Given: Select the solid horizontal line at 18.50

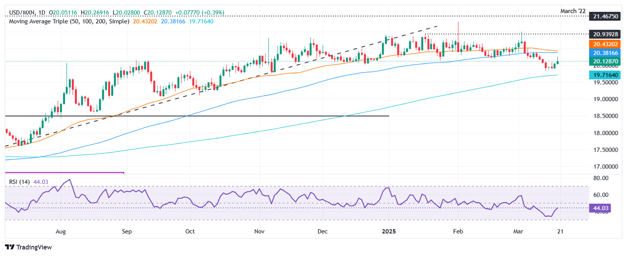Looking at the screenshot, I should (235, 116).
